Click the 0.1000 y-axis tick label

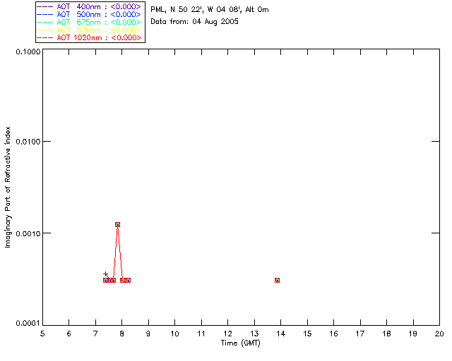click(x=28, y=51)
